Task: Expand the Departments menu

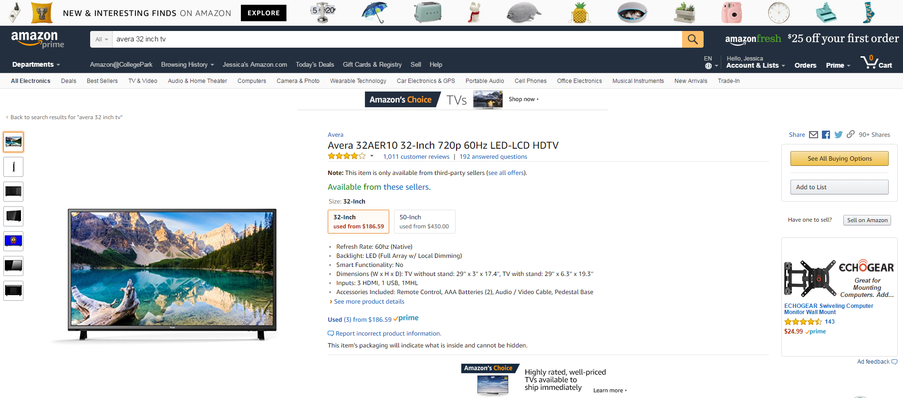Action: point(36,65)
